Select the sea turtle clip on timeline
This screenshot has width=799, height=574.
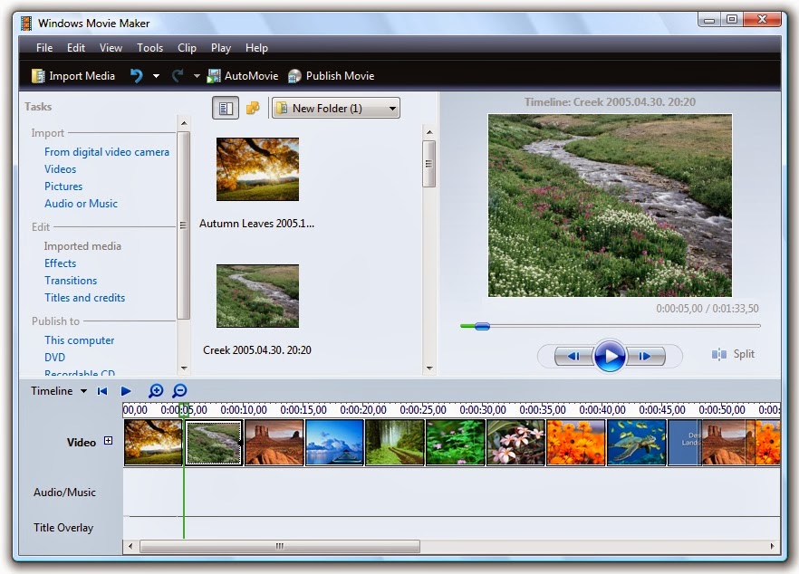(637, 443)
